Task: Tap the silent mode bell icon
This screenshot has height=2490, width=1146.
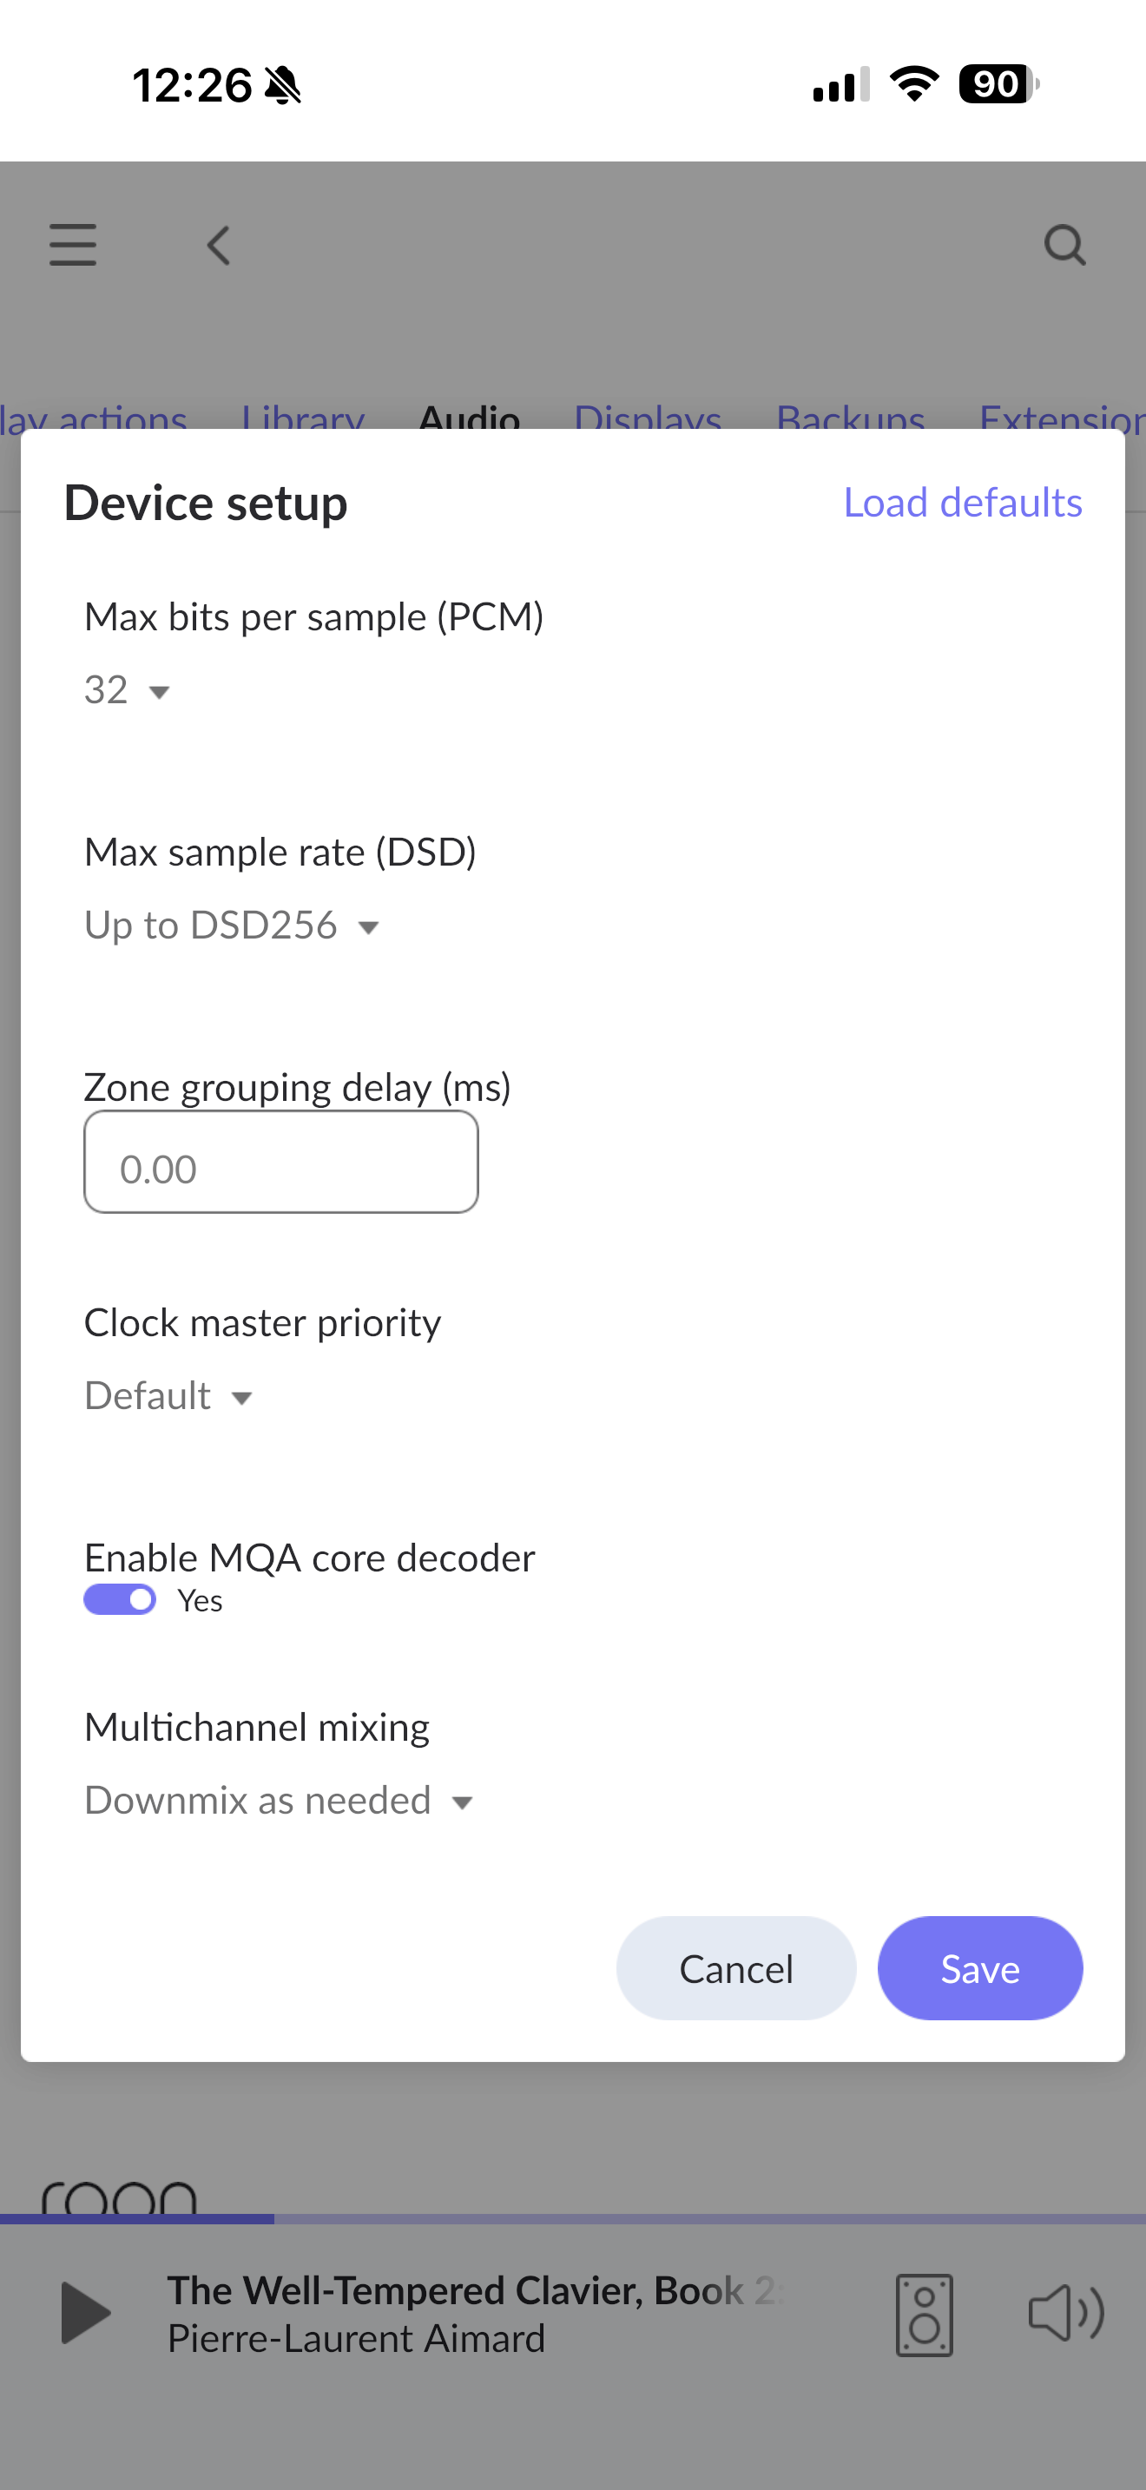Action: tap(283, 86)
